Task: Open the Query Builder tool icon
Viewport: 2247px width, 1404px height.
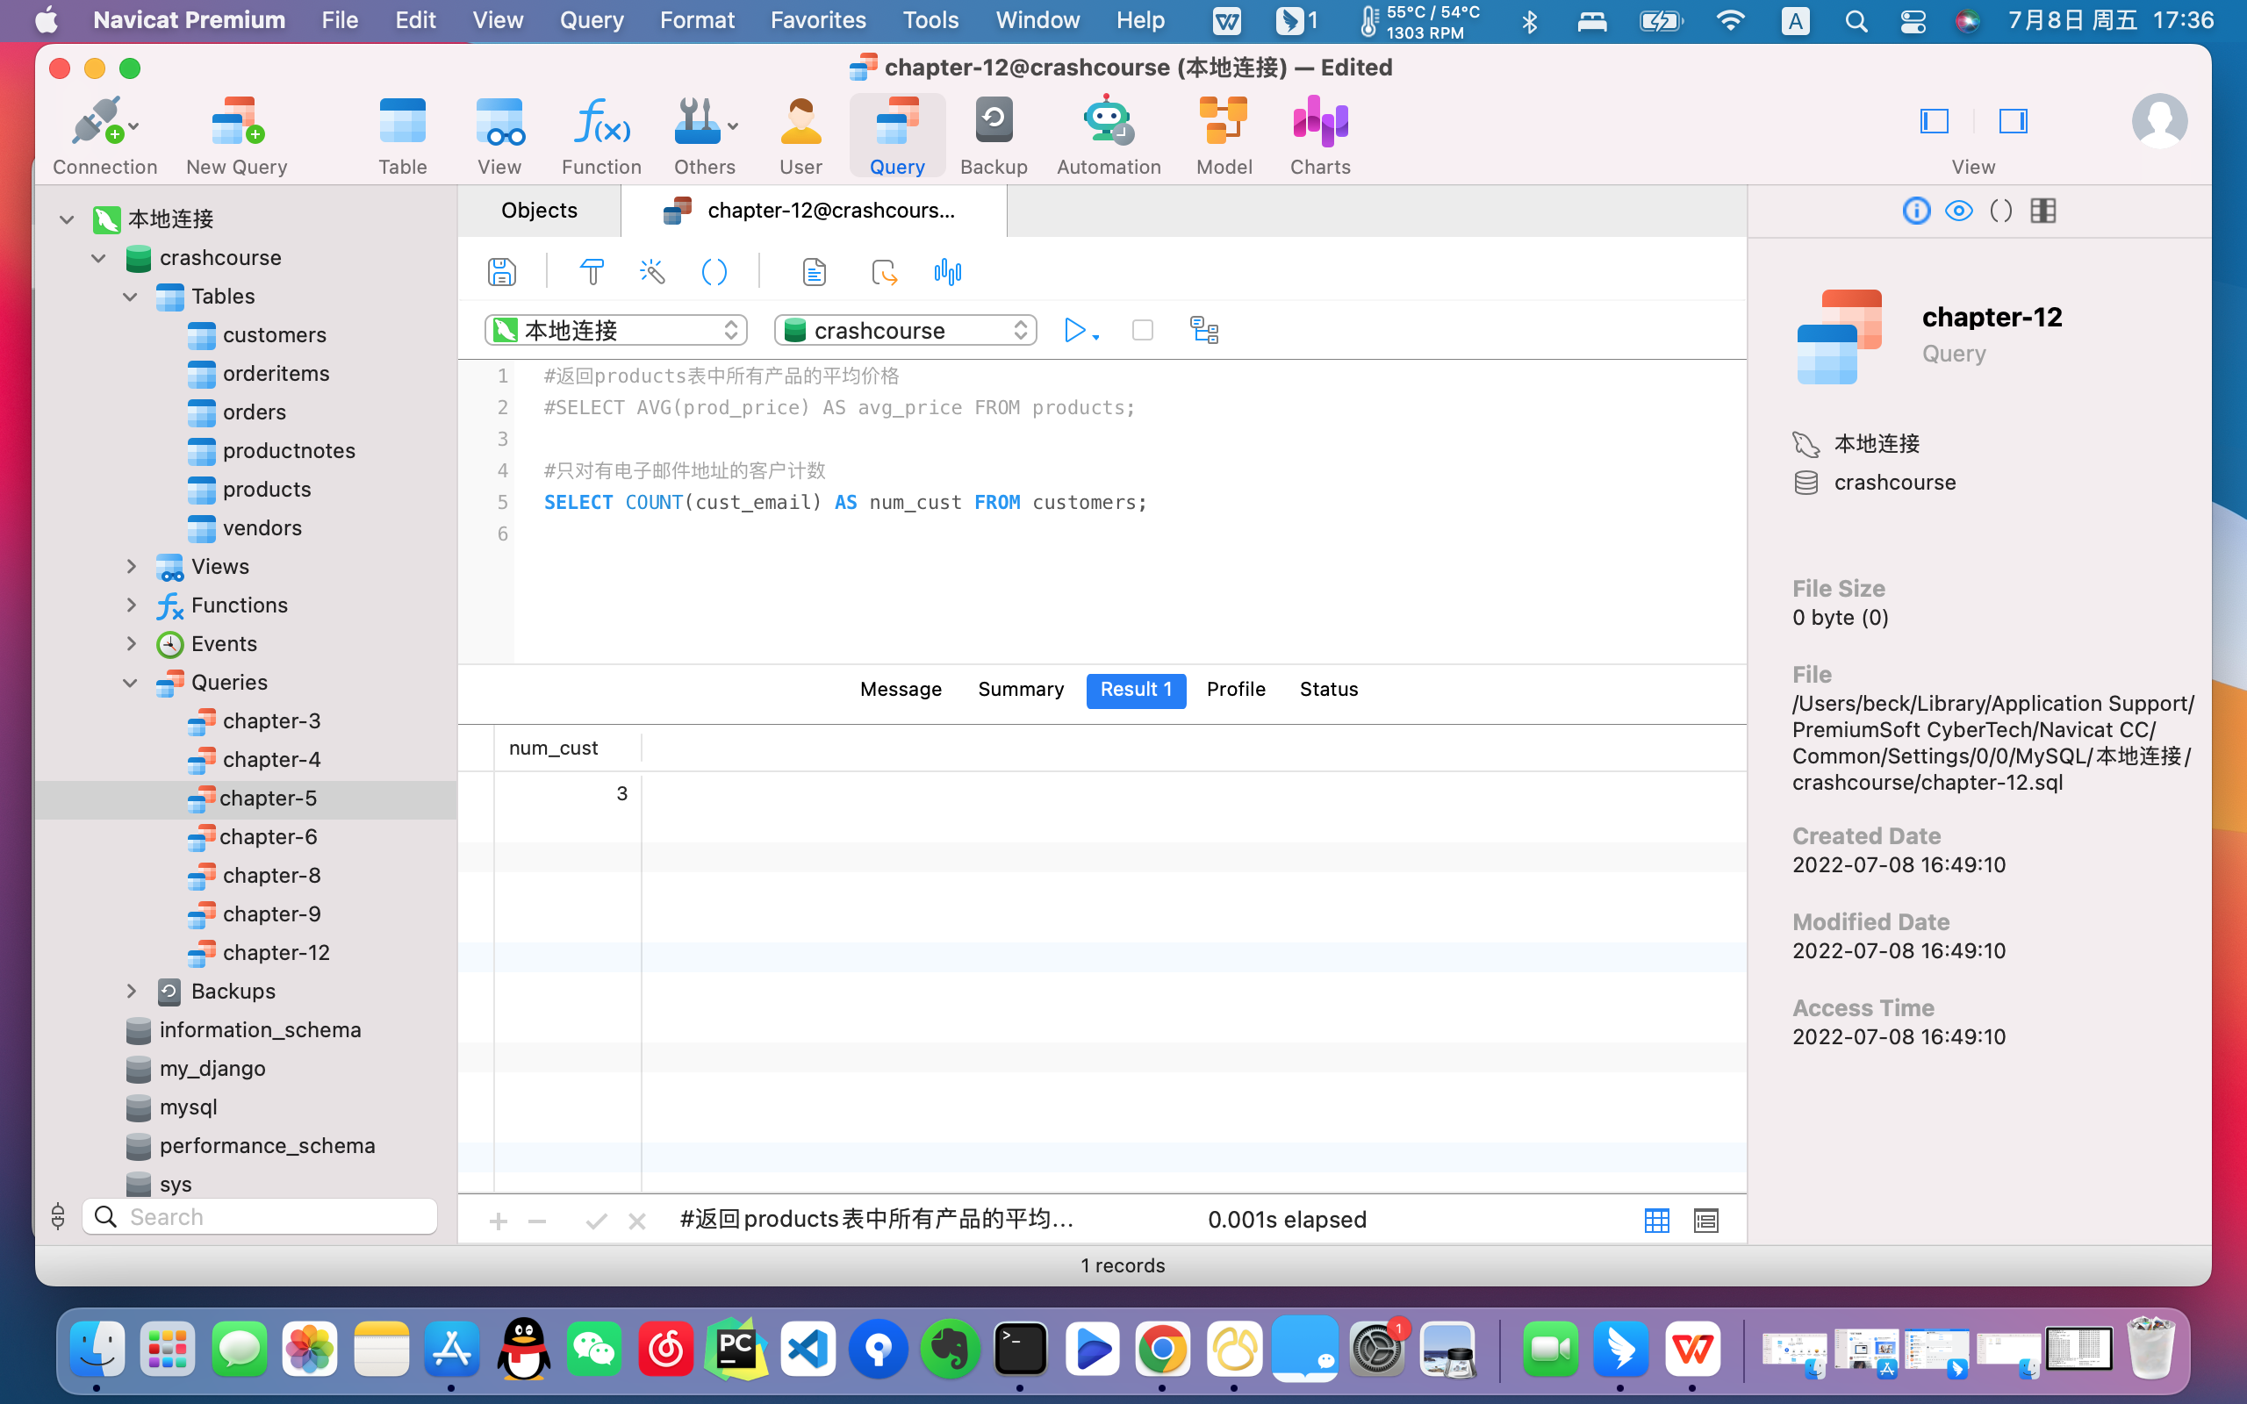Action: pos(592,272)
